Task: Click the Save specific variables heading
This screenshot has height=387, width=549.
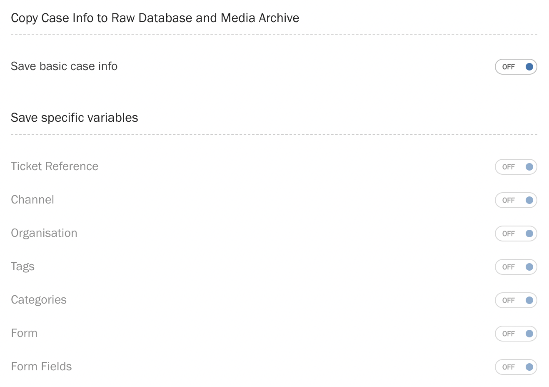Action: click(x=75, y=118)
